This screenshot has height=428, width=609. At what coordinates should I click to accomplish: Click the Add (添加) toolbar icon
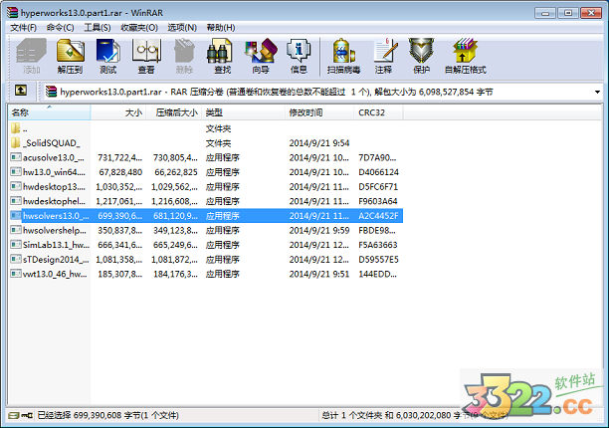[x=31, y=51]
